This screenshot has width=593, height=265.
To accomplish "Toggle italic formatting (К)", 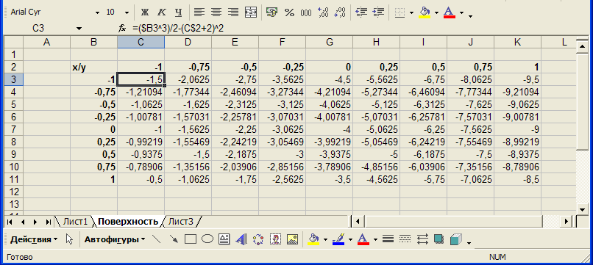I will pos(161,12).
